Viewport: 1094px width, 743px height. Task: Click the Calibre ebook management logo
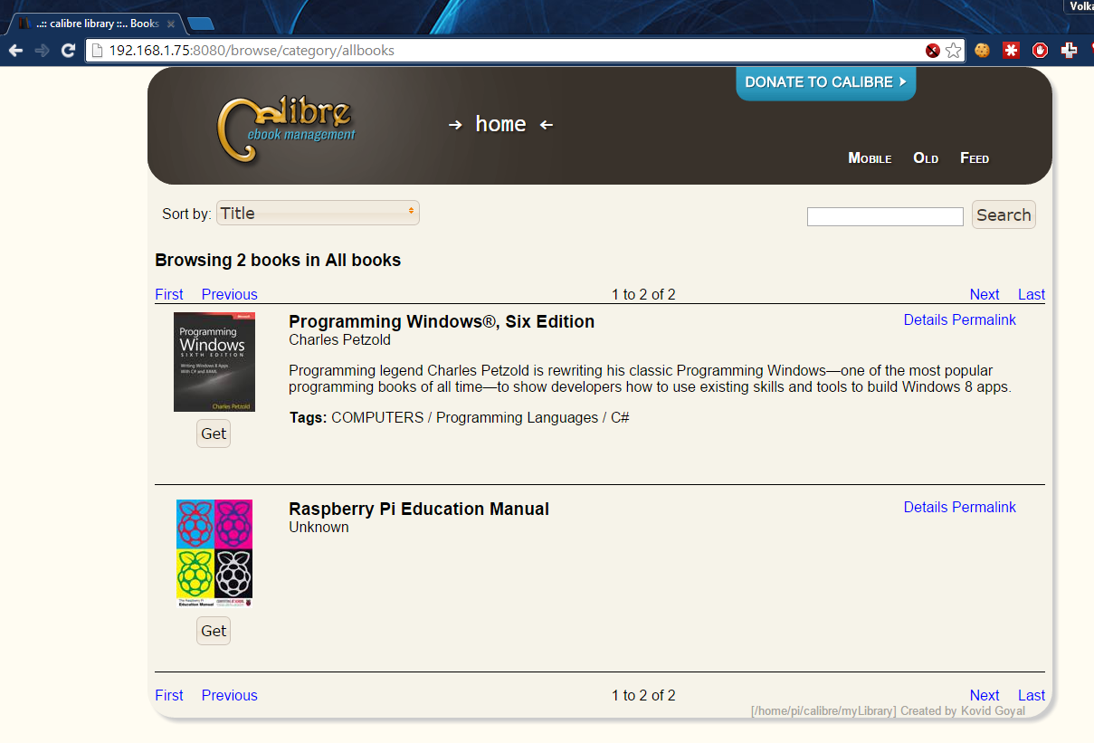point(285,128)
